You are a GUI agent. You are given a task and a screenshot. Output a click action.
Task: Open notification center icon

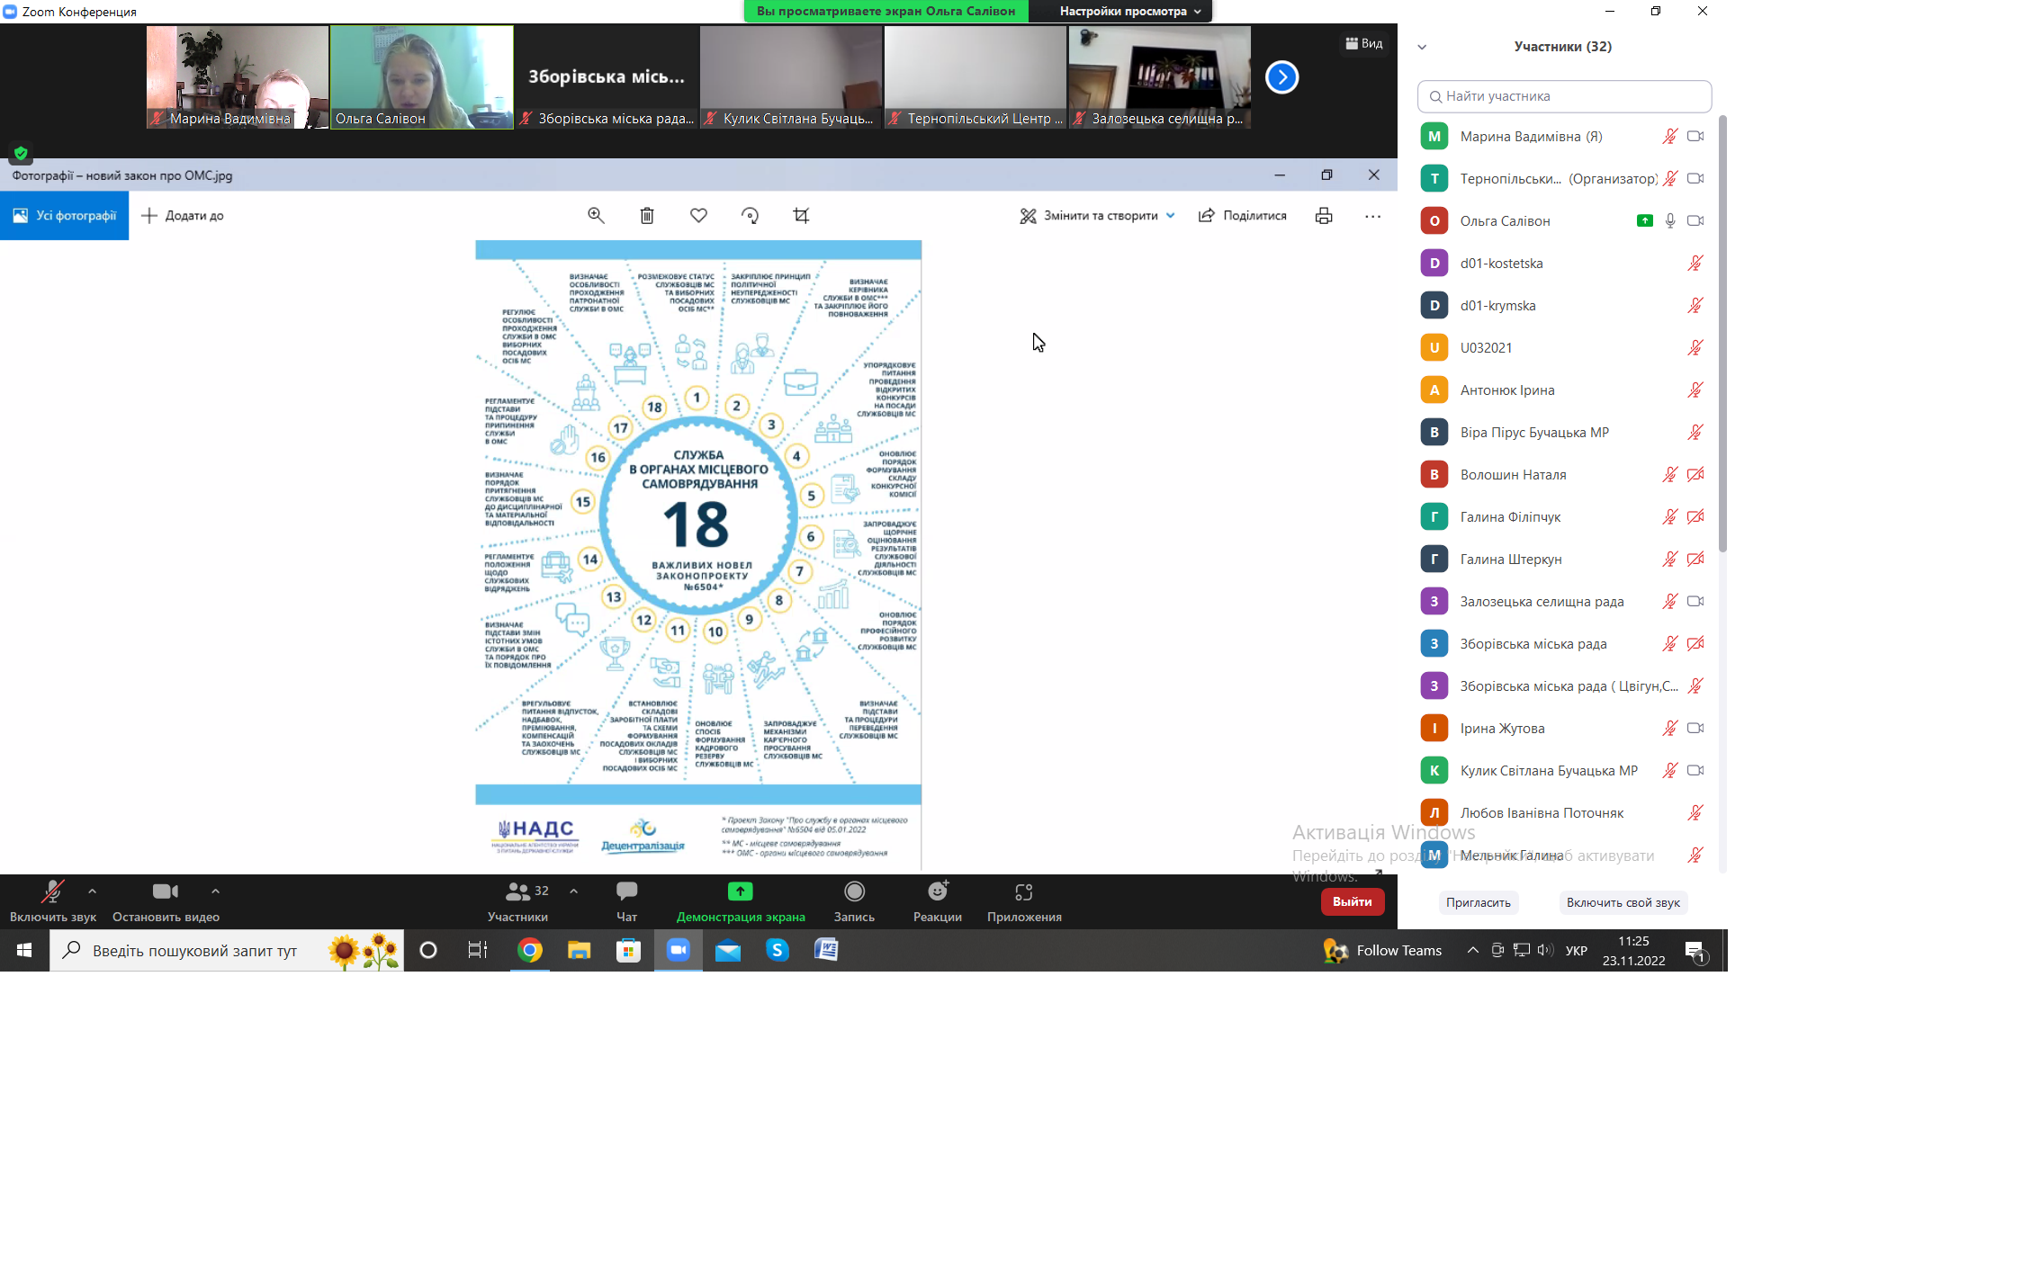click(1695, 951)
